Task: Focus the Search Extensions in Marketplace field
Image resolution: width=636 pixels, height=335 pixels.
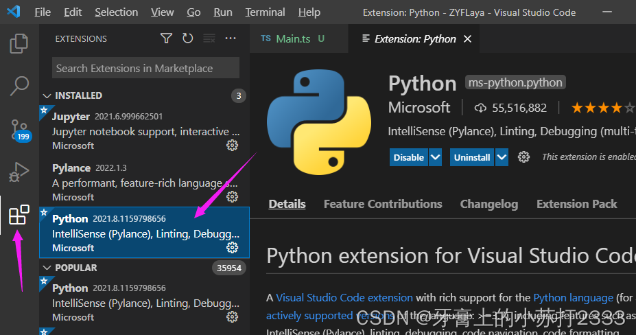Action: point(145,68)
